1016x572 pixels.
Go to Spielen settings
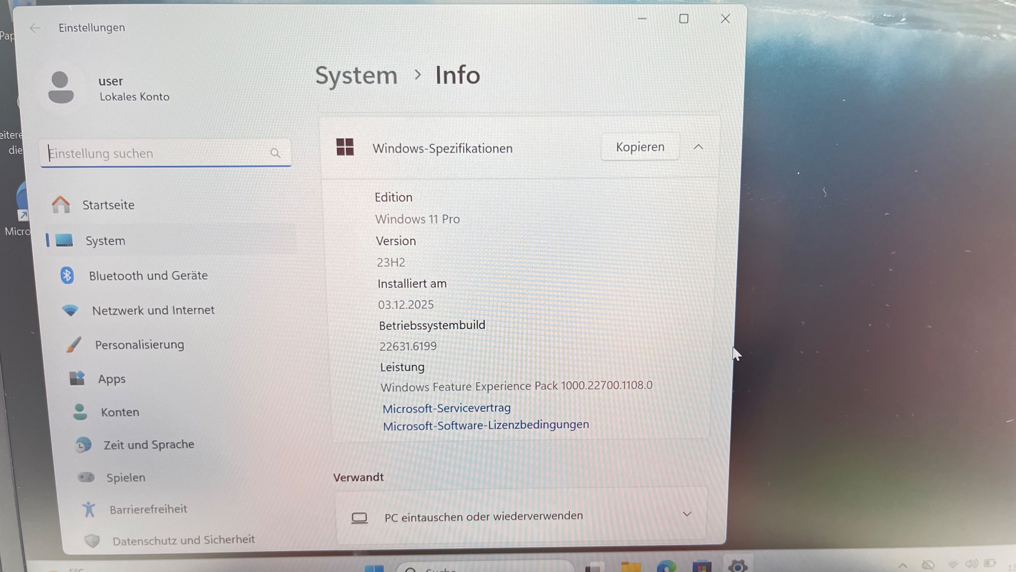(x=126, y=478)
